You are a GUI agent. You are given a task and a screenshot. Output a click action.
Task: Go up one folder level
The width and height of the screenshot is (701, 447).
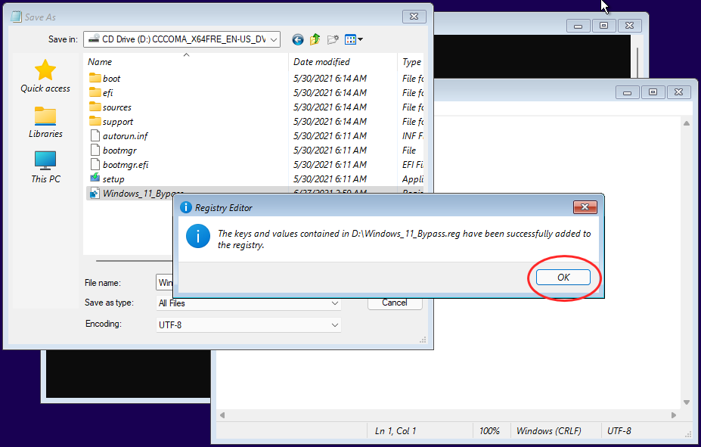click(315, 40)
